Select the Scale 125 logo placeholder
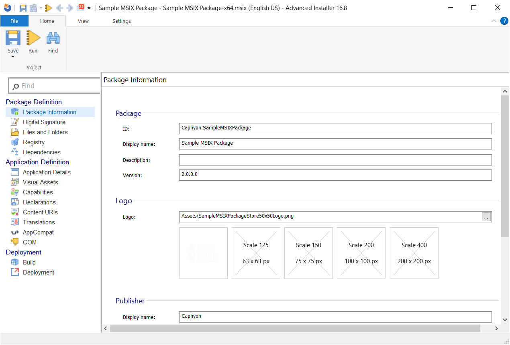Viewport: 510px width, 345px height. pos(256,253)
